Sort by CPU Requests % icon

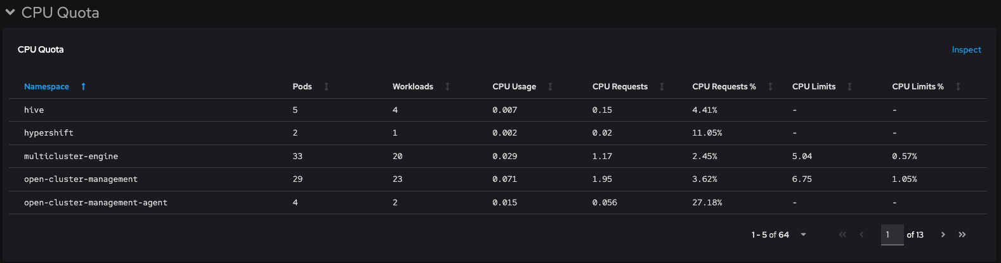point(770,86)
